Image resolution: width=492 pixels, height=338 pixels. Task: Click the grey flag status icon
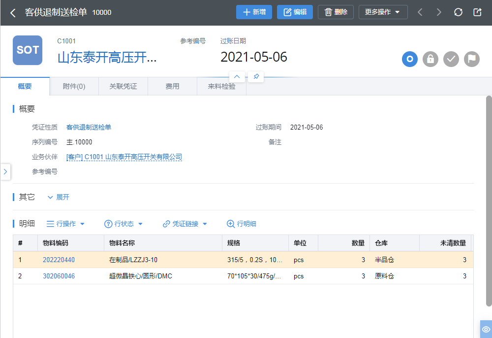coord(472,59)
